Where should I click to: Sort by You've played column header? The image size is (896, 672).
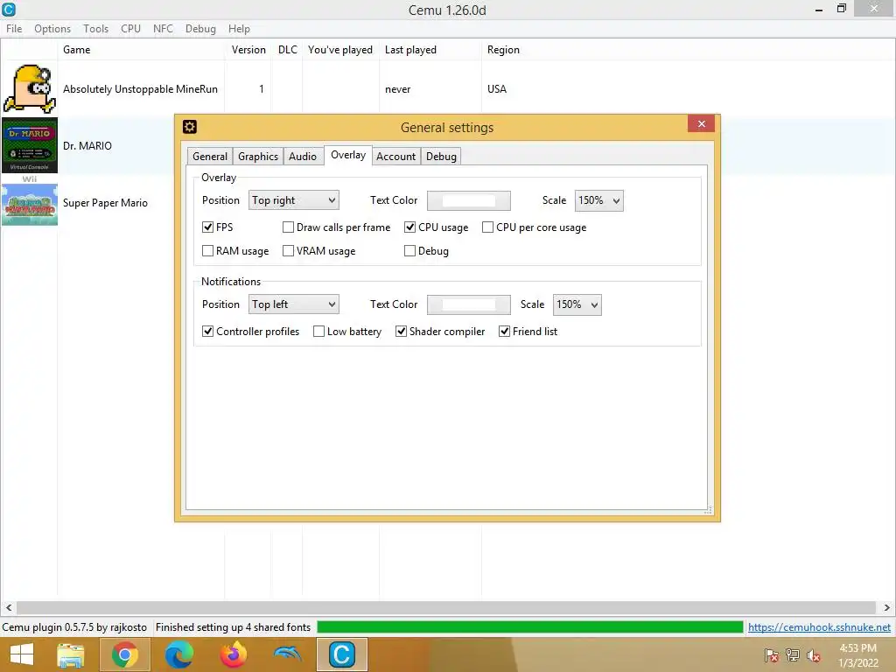pyautogui.click(x=340, y=50)
